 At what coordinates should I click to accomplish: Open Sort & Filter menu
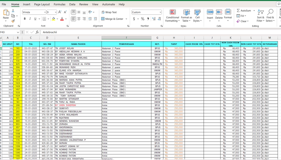click(x=261, y=16)
